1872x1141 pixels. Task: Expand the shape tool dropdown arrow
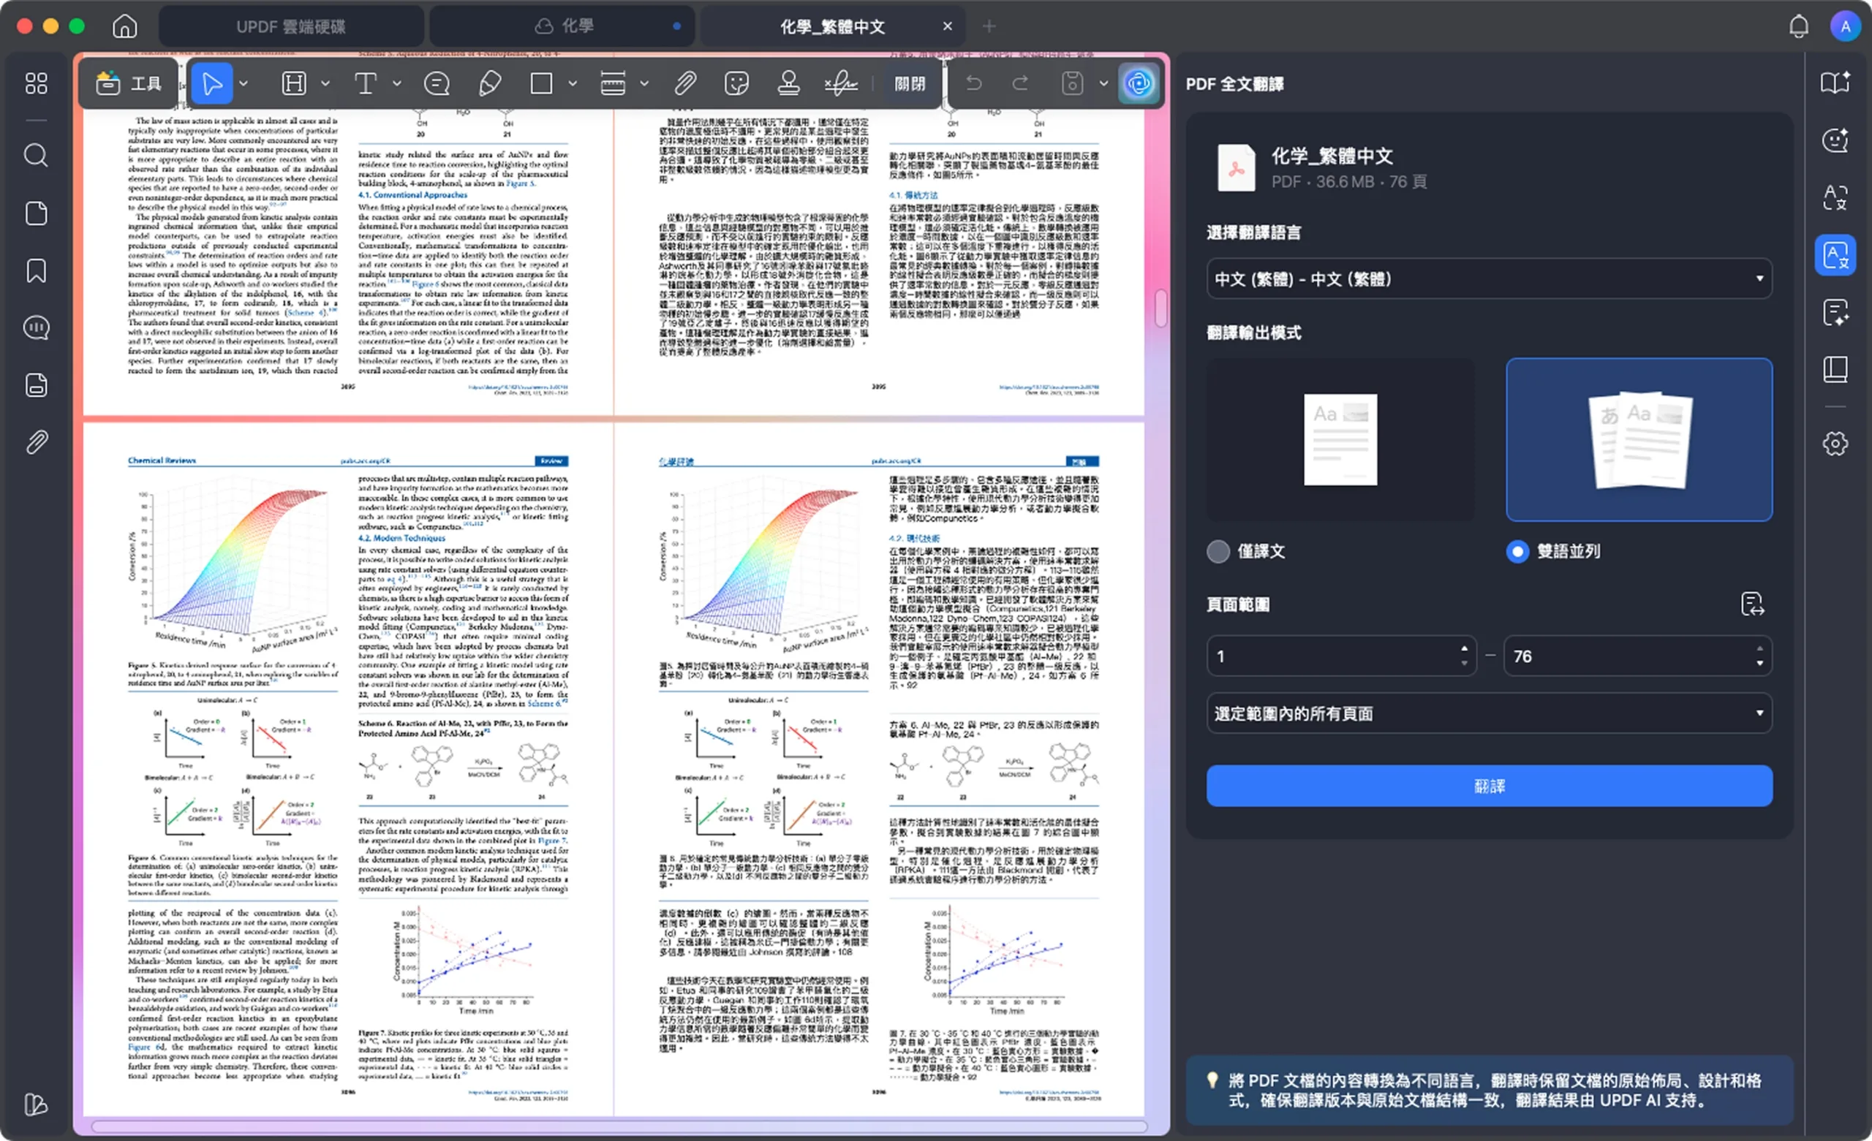point(573,83)
